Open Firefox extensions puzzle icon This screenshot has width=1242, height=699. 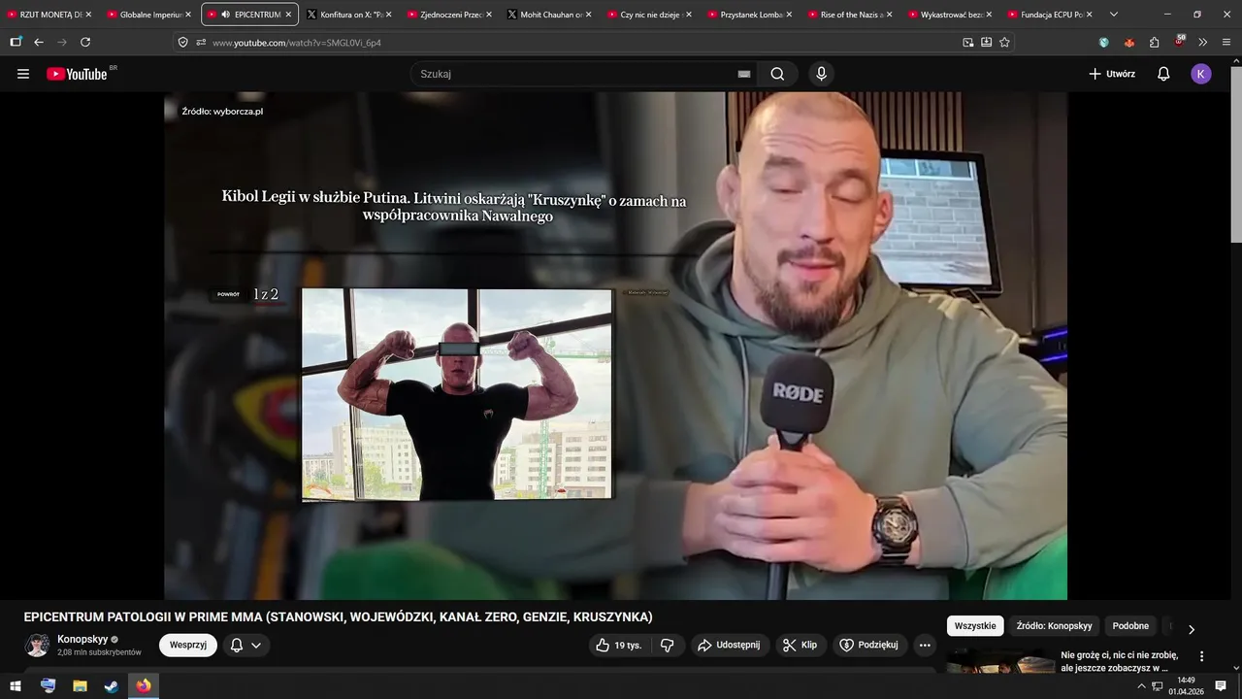[x=1154, y=42]
